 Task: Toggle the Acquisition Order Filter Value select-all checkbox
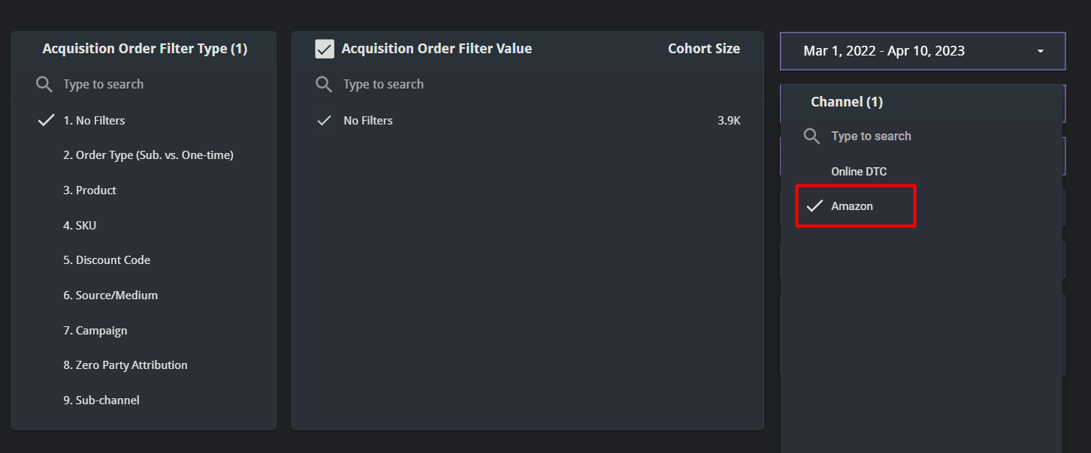pos(325,49)
